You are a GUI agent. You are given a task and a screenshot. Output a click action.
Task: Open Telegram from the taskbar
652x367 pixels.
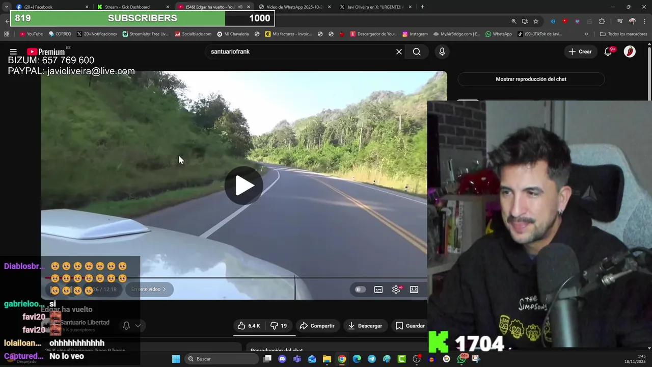click(x=371, y=359)
